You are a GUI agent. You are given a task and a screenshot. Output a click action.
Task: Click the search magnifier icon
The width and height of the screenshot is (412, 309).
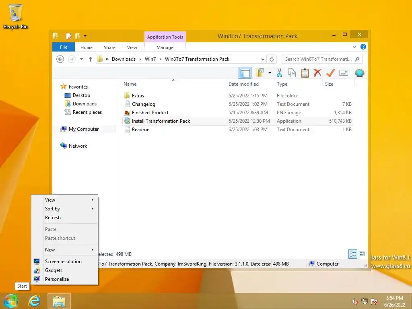pos(357,59)
